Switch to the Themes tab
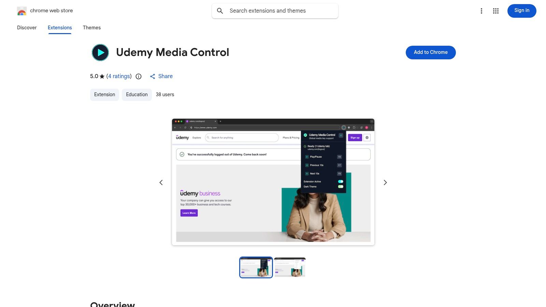 pyautogui.click(x=91, y=28)
